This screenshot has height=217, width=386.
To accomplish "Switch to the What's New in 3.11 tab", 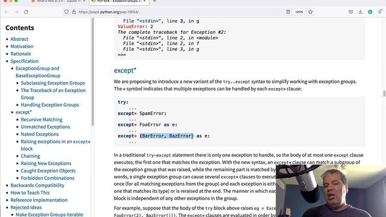I will [59, 1].
